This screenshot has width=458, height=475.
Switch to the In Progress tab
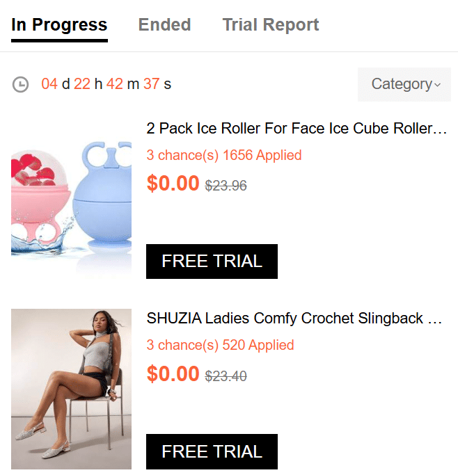59,25
